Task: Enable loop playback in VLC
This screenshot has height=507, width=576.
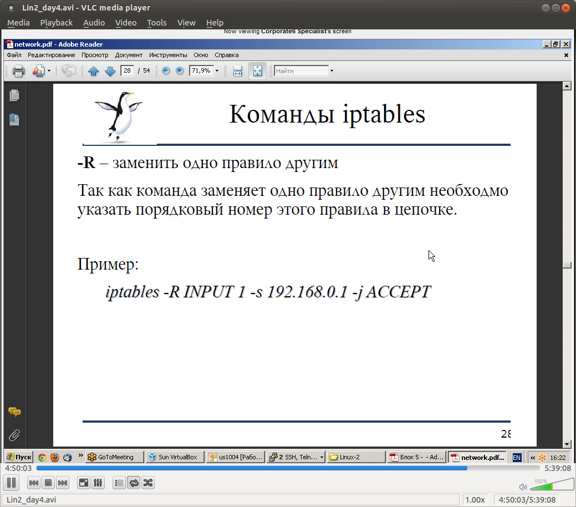Action: click(133, 483)
